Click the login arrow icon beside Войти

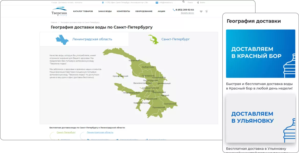198,3
